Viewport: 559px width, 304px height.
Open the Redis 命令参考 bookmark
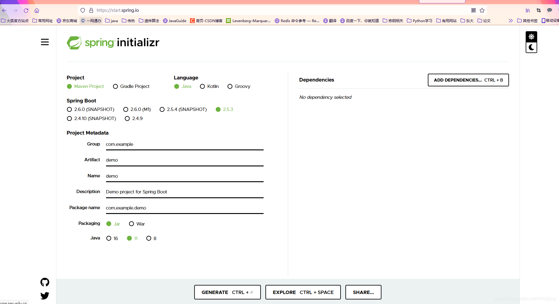[x=297, y=21]
